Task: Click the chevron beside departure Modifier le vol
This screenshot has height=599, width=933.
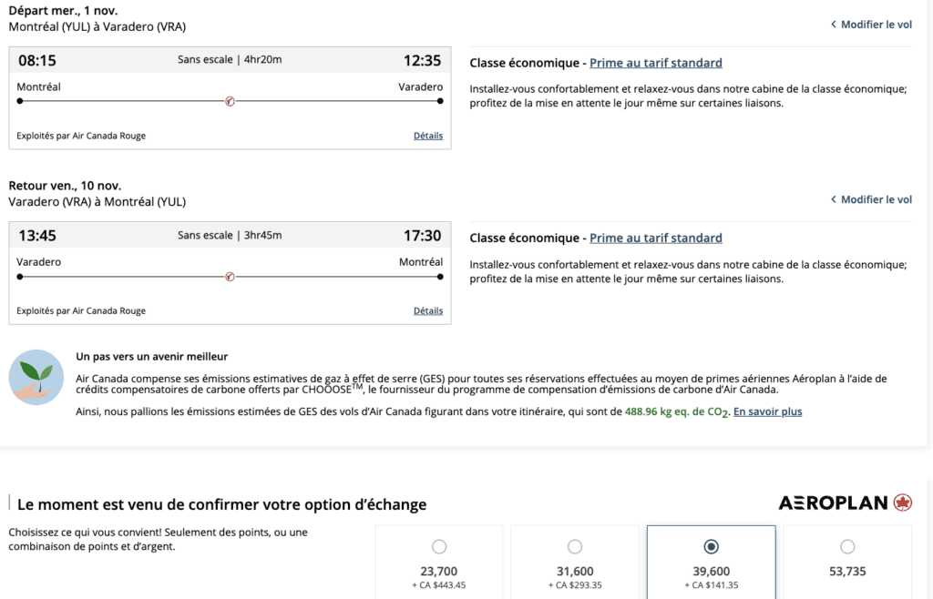Action: coord(834,25)
